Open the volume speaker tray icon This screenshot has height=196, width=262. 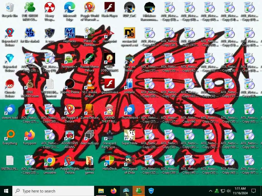coord(228,191)
